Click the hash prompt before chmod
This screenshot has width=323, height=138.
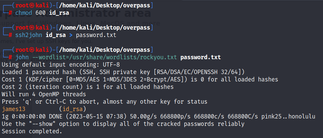tap(10, 13)
